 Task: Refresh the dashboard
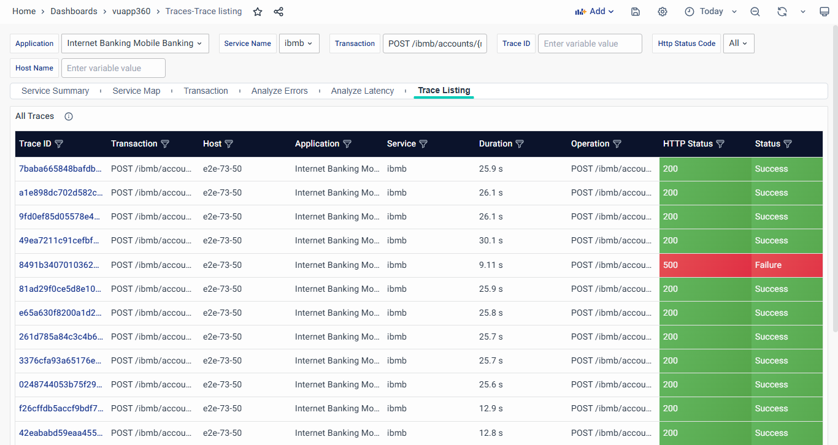click(x=782, y=12)
